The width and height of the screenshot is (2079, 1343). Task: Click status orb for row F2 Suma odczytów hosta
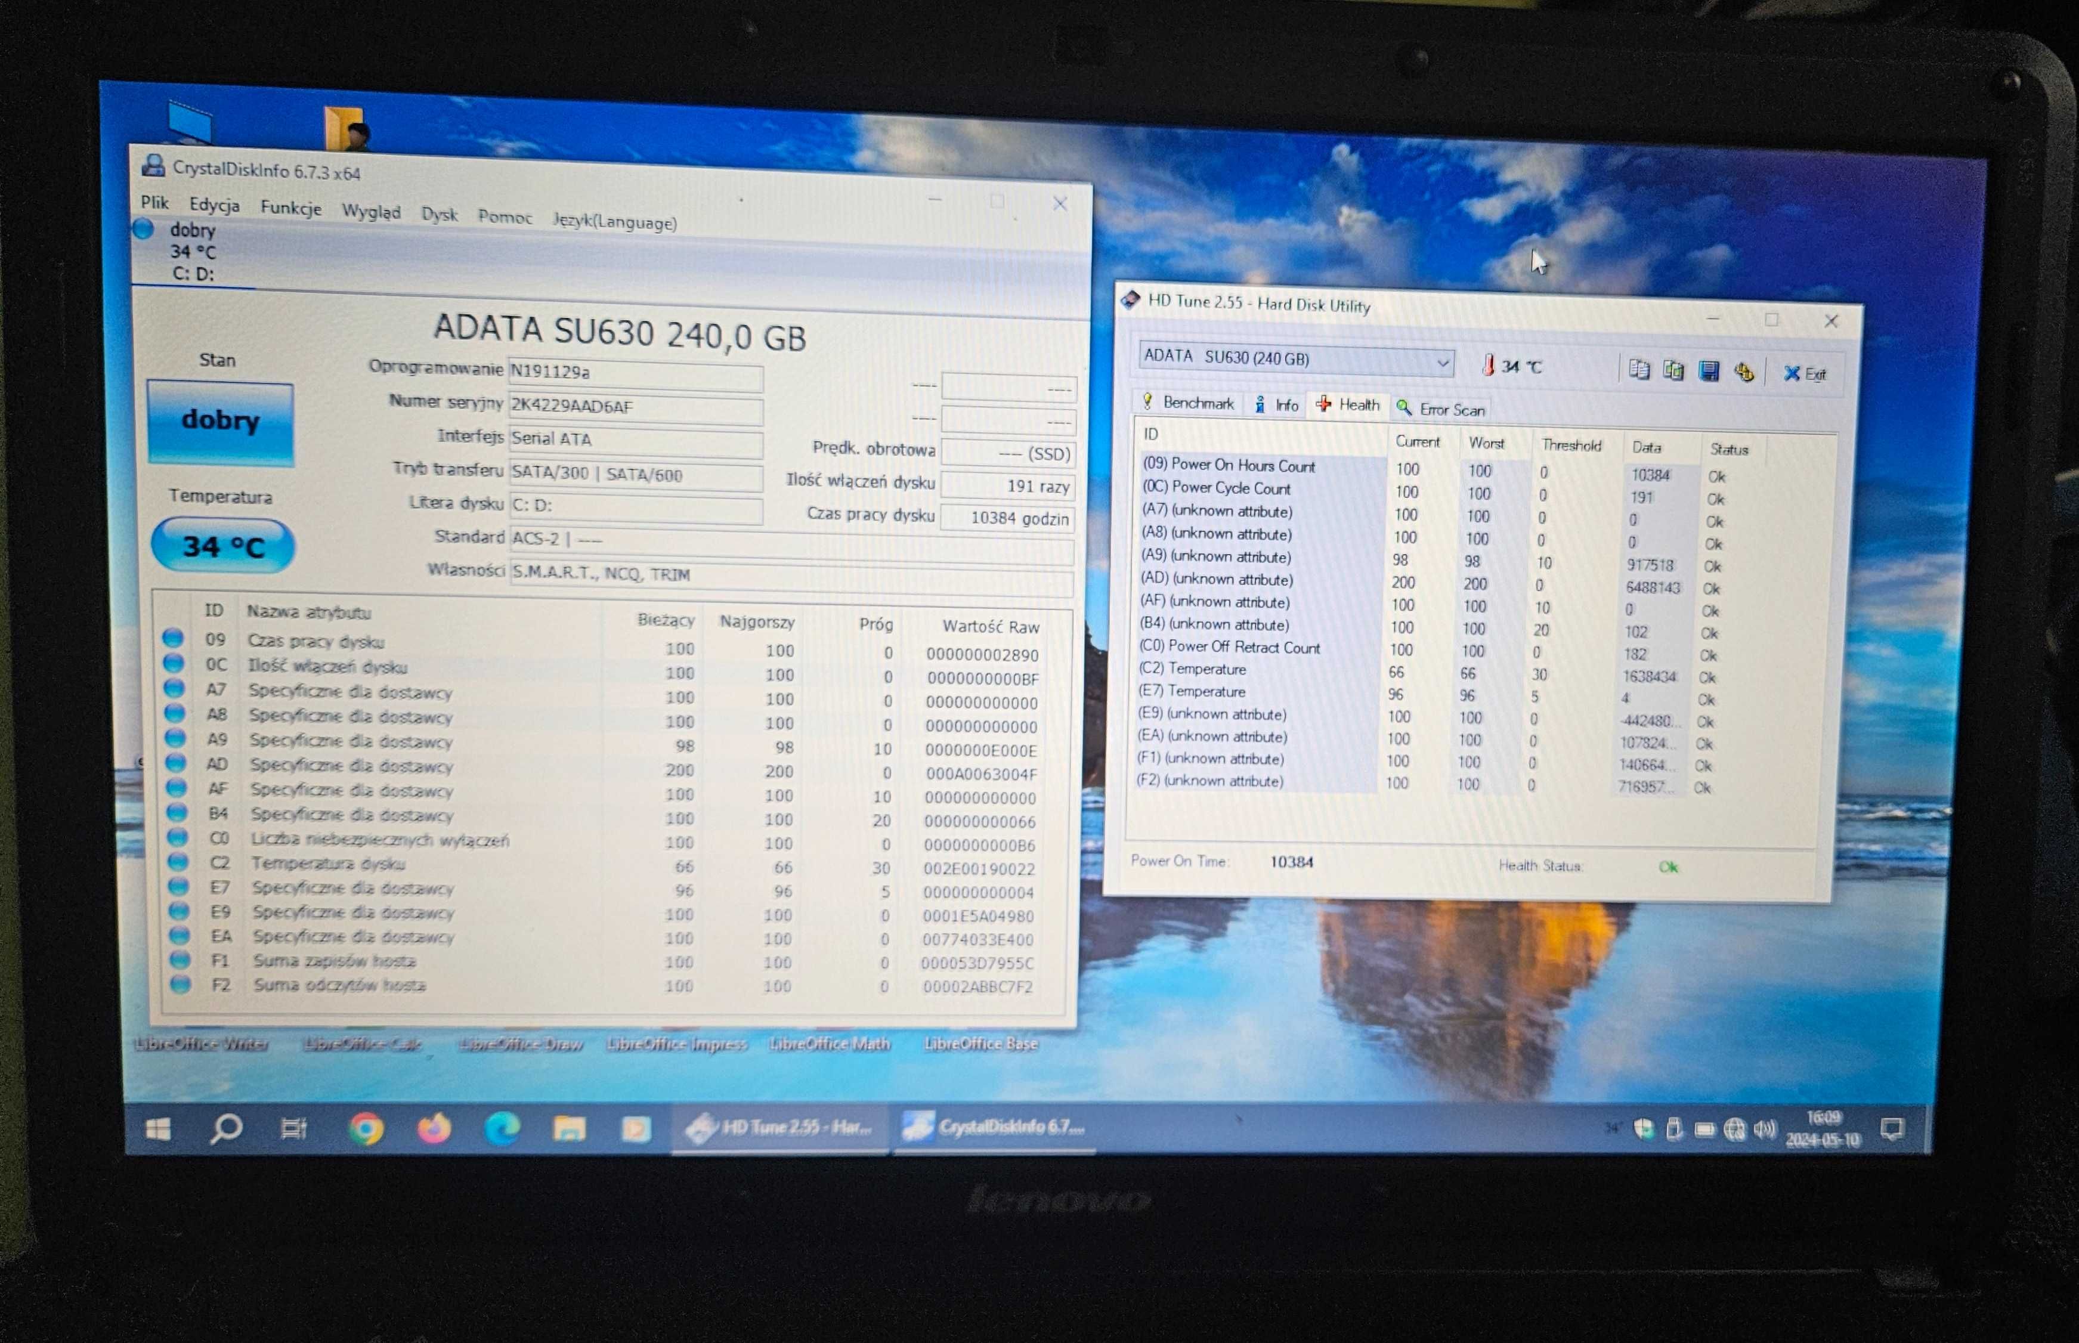click(x=181, y=984)
